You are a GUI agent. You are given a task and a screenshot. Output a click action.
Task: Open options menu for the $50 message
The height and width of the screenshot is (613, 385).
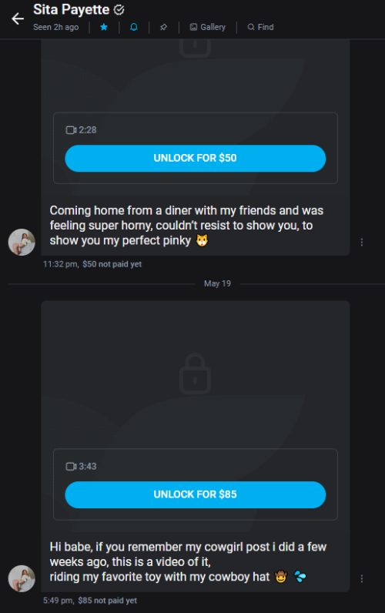click(x=362, y=243)
